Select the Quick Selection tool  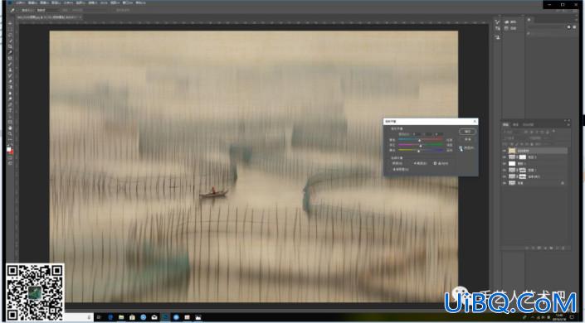pos(11,41)
